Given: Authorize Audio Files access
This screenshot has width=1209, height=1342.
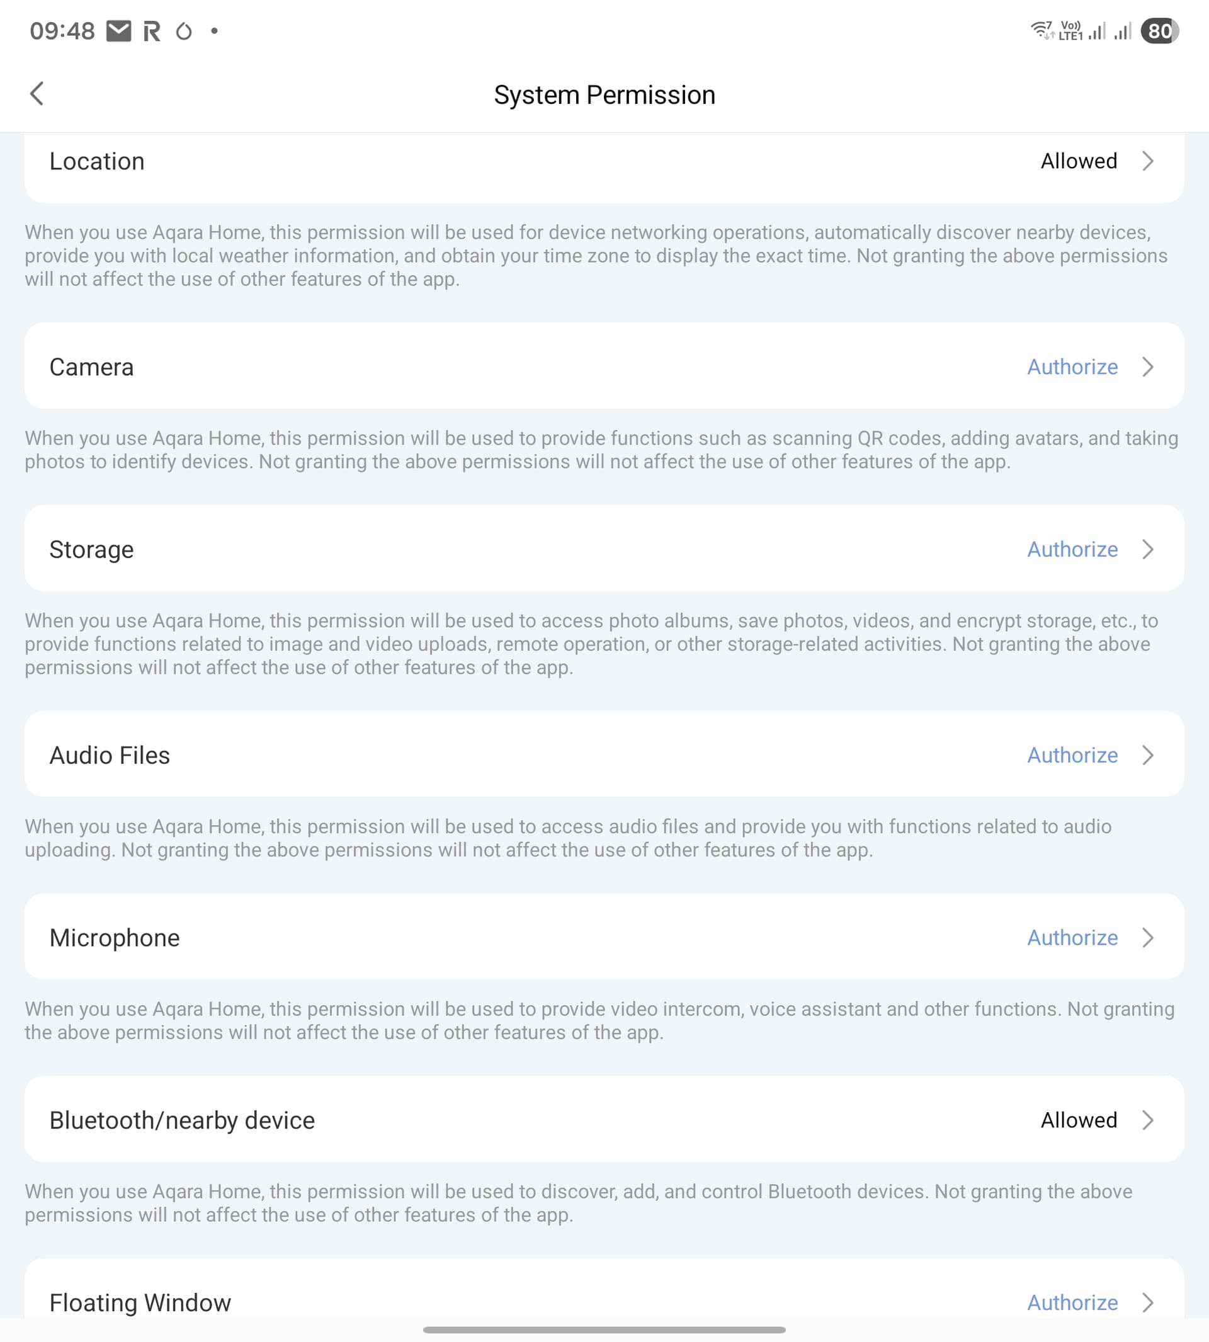Looking at the screenshot, I should click(x=1072, y=755).
